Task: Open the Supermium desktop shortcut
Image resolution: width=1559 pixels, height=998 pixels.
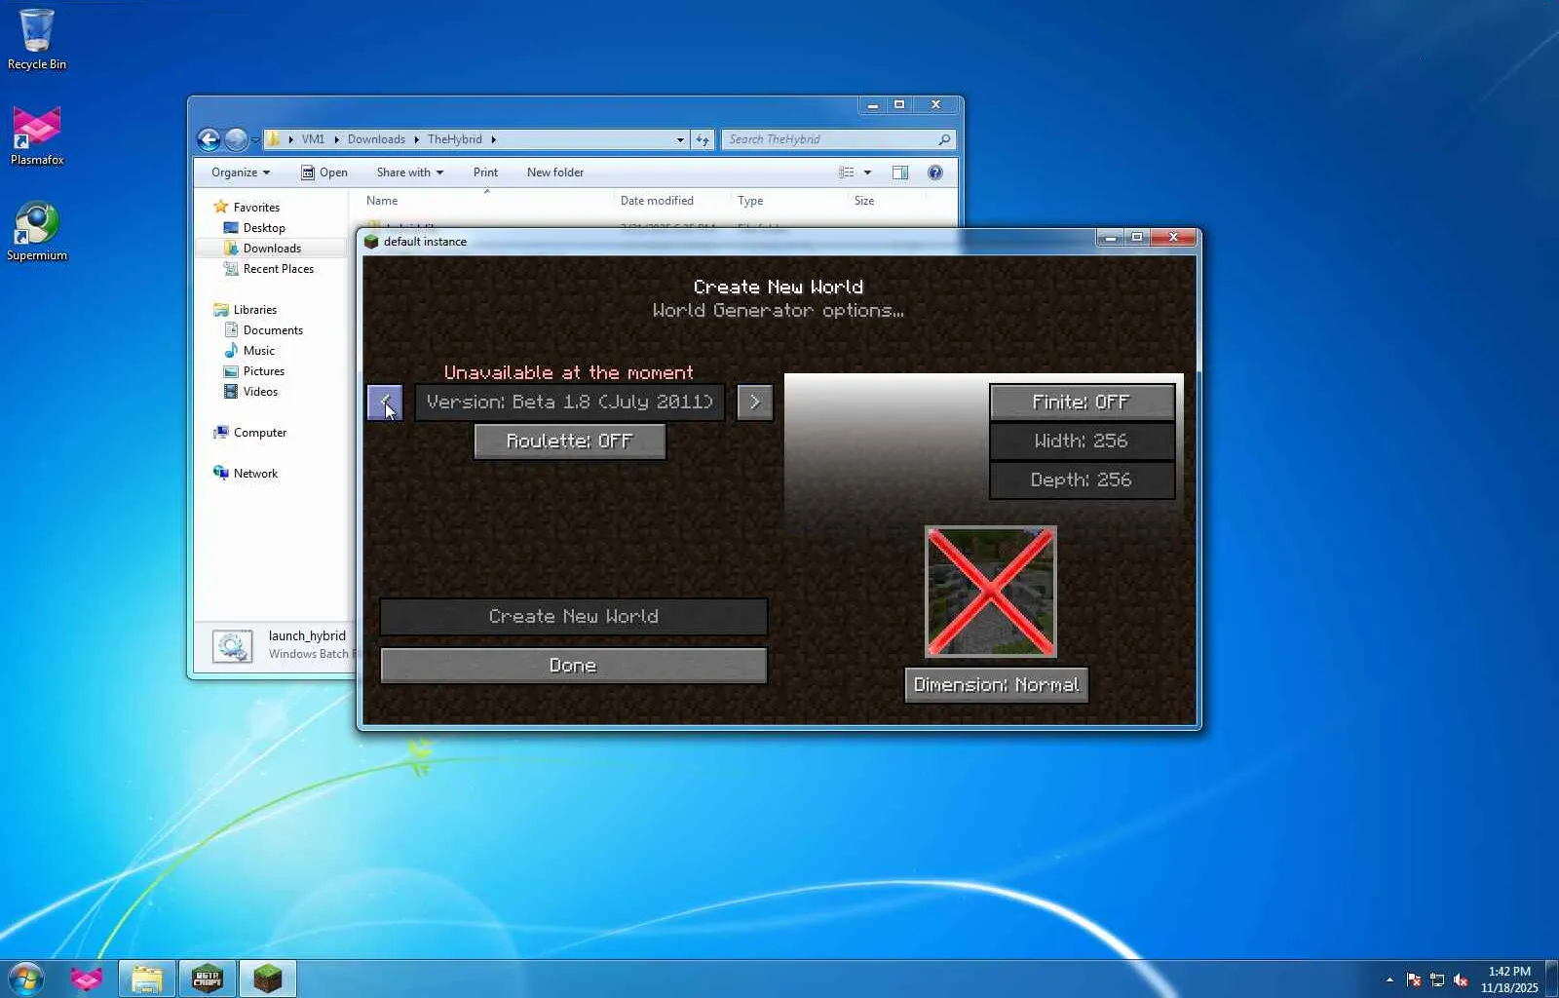Action: pos(37,231)
